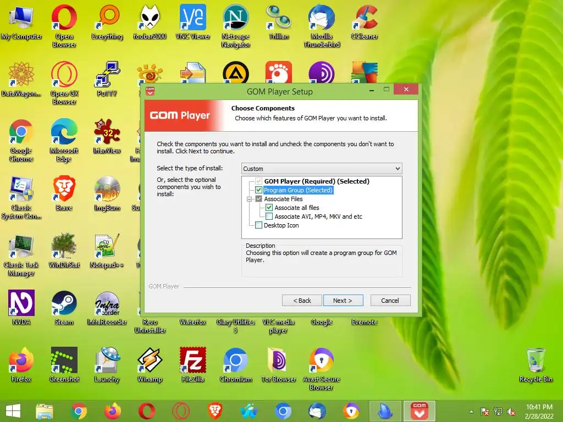Select the Avast Secure Browser desktop icon
563x422 pixels.
pyautogui.click(x=322, y=369)
